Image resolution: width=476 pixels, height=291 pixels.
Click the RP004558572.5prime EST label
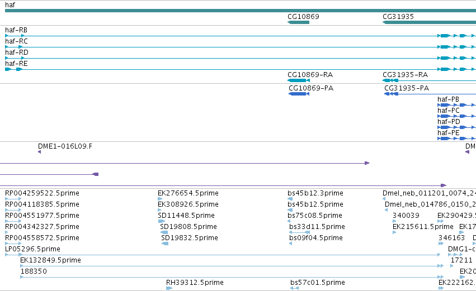[42, 238]
